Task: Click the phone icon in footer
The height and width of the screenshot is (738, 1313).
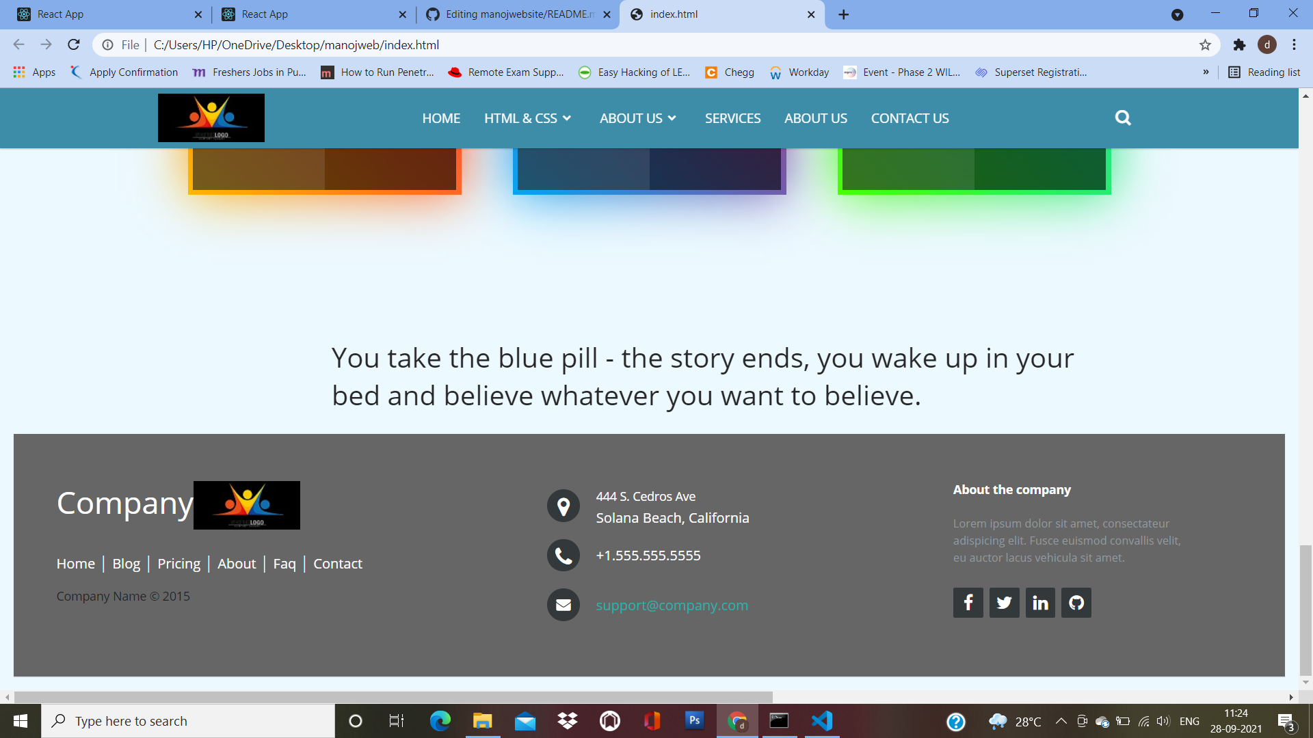Action: click(x=563, y=556)
